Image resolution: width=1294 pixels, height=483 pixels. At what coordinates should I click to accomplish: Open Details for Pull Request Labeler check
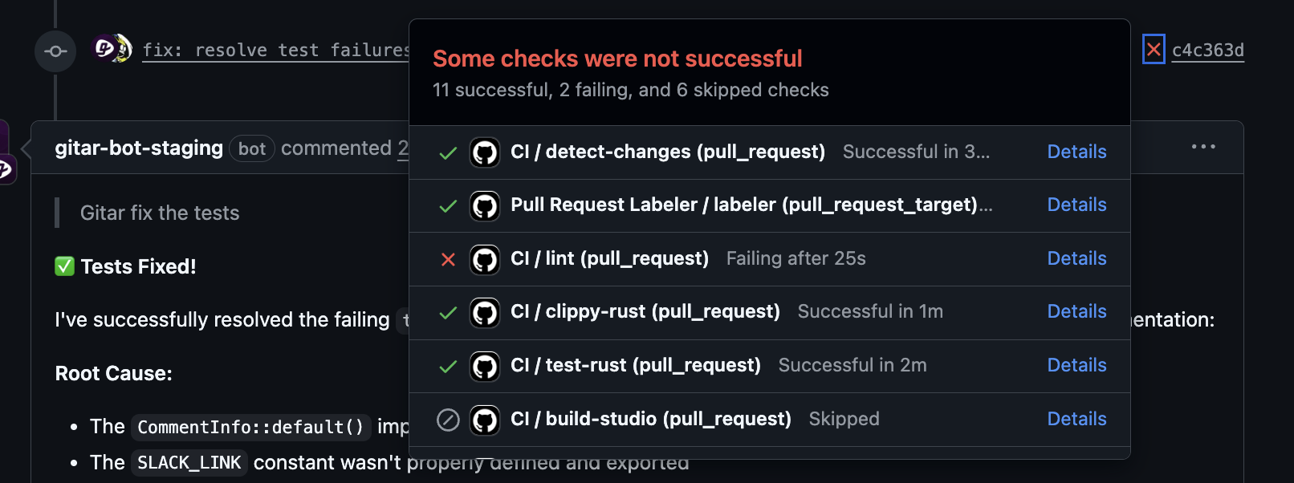tap(1076, 205)
